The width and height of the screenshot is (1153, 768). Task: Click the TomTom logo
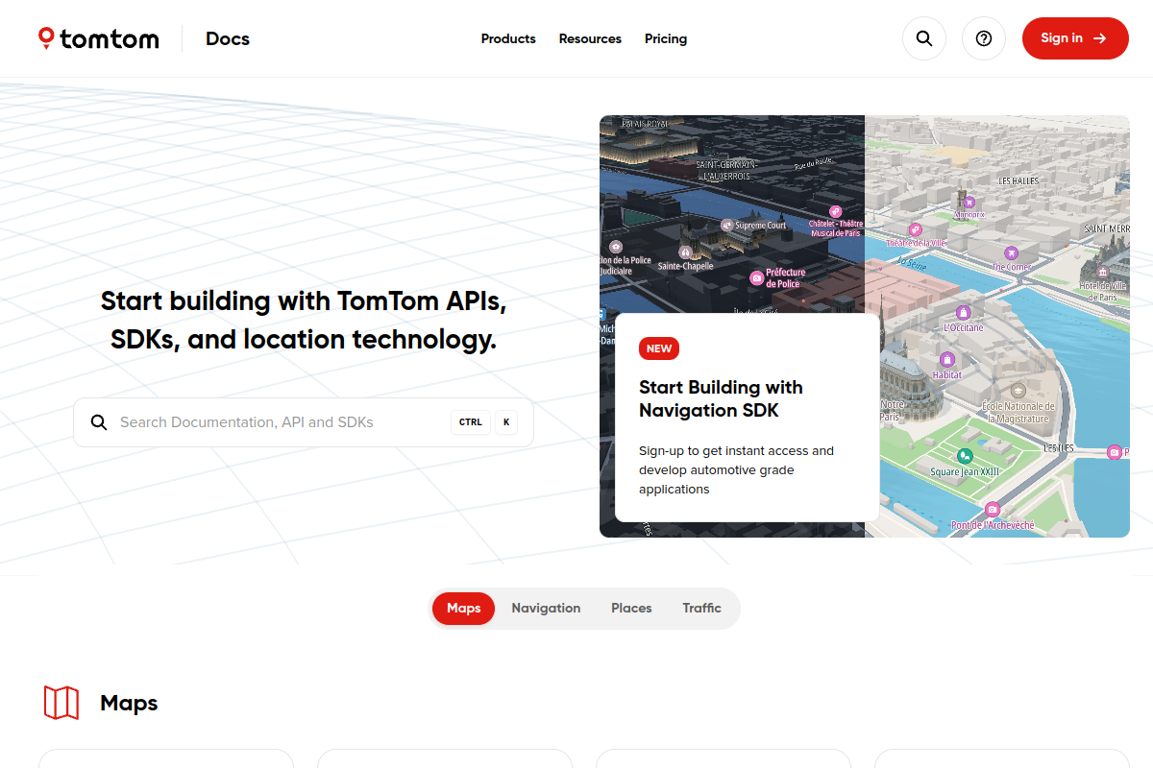98,38
